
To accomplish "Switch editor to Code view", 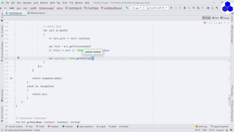I will [x=206, y=18].
